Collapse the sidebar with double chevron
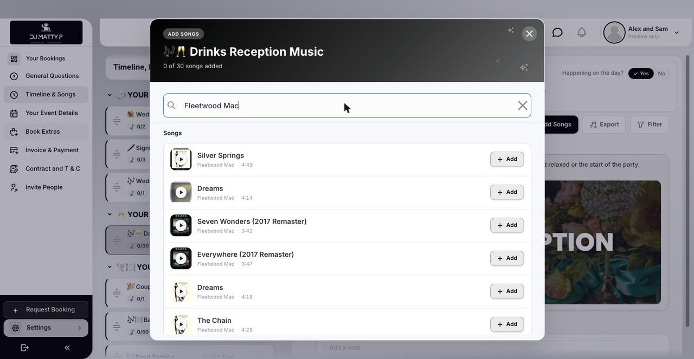 (67, 348)
